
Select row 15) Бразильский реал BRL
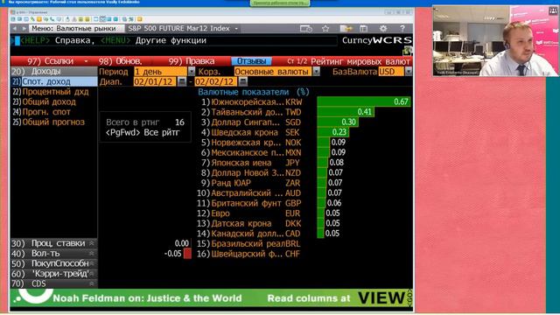pyautogui.click(x=248, y=243)
